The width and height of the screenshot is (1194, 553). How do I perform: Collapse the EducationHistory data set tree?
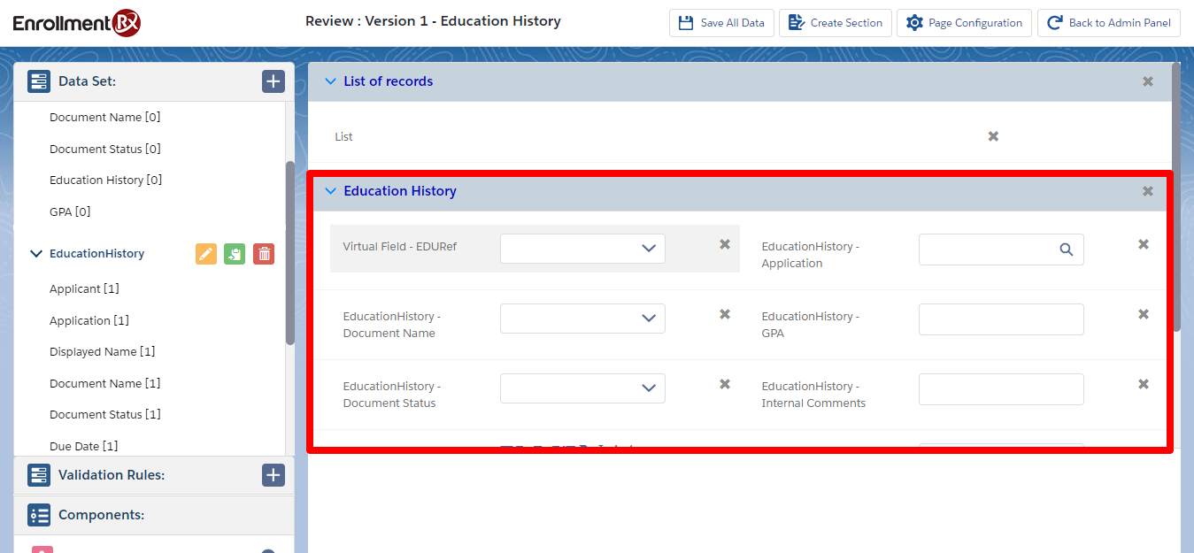[x=36, y=254]
